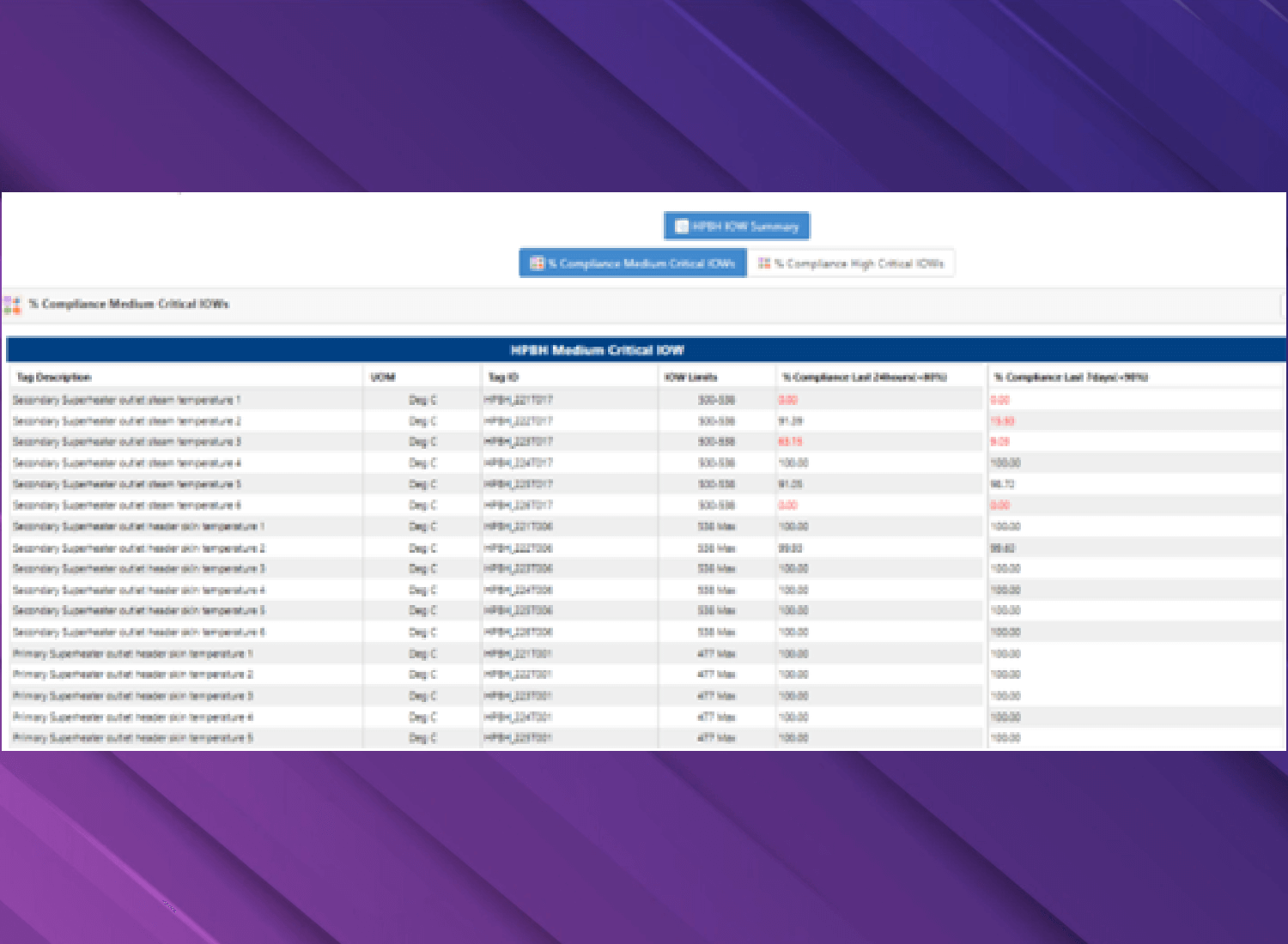Select Primary Superheater outlet header skin temperature 5

pyautogui.click(x=132, y=738)
